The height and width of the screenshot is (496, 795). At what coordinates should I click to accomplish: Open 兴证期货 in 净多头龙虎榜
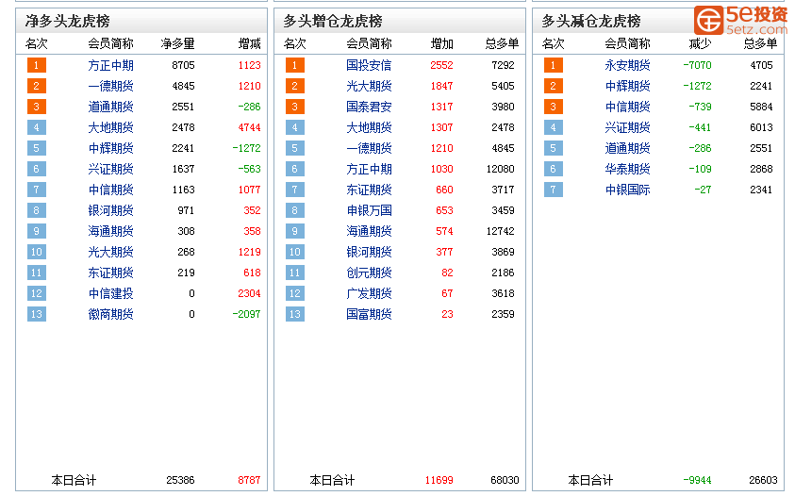110,169
